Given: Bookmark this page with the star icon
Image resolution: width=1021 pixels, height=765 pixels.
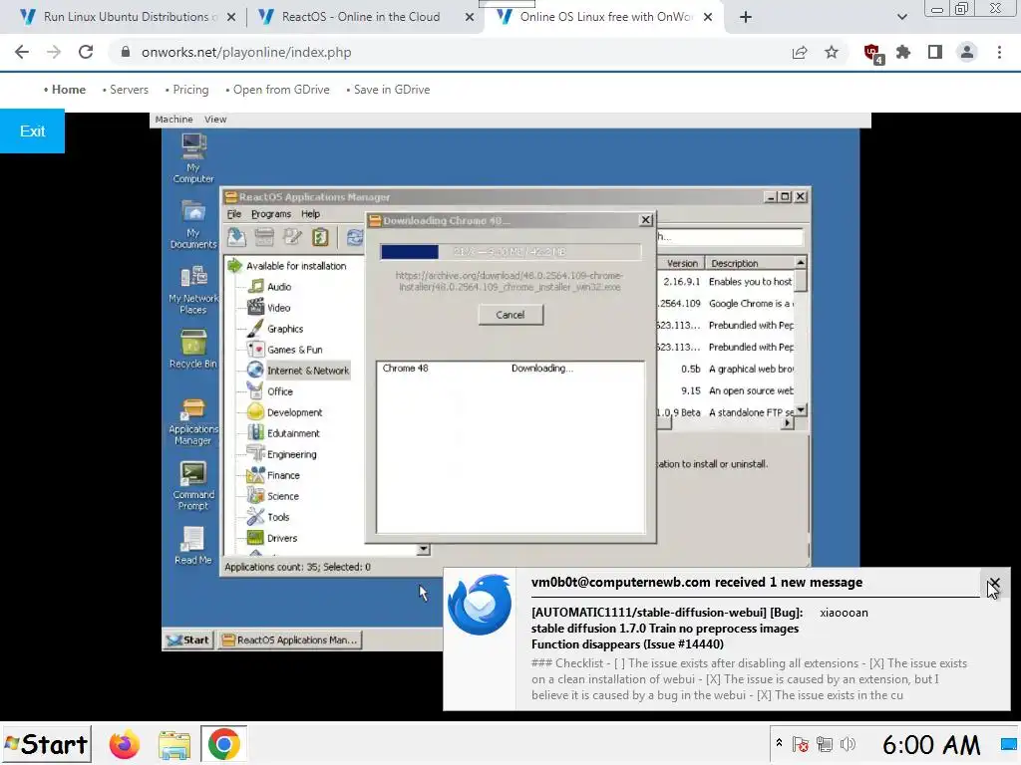Looking at the screenshot, I should pos(832,52).
